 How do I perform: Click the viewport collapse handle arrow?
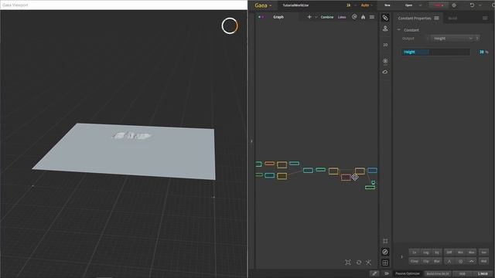[251, 141]
